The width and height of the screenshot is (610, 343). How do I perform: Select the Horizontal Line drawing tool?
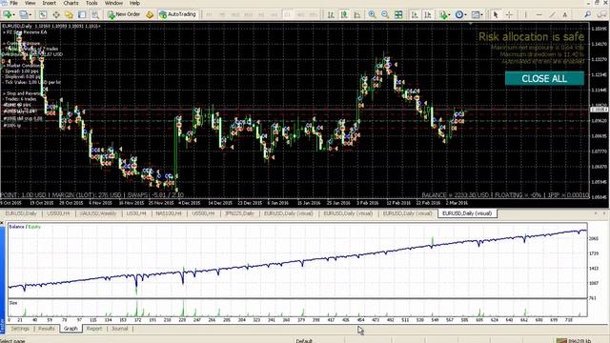(x=539, y=14)
